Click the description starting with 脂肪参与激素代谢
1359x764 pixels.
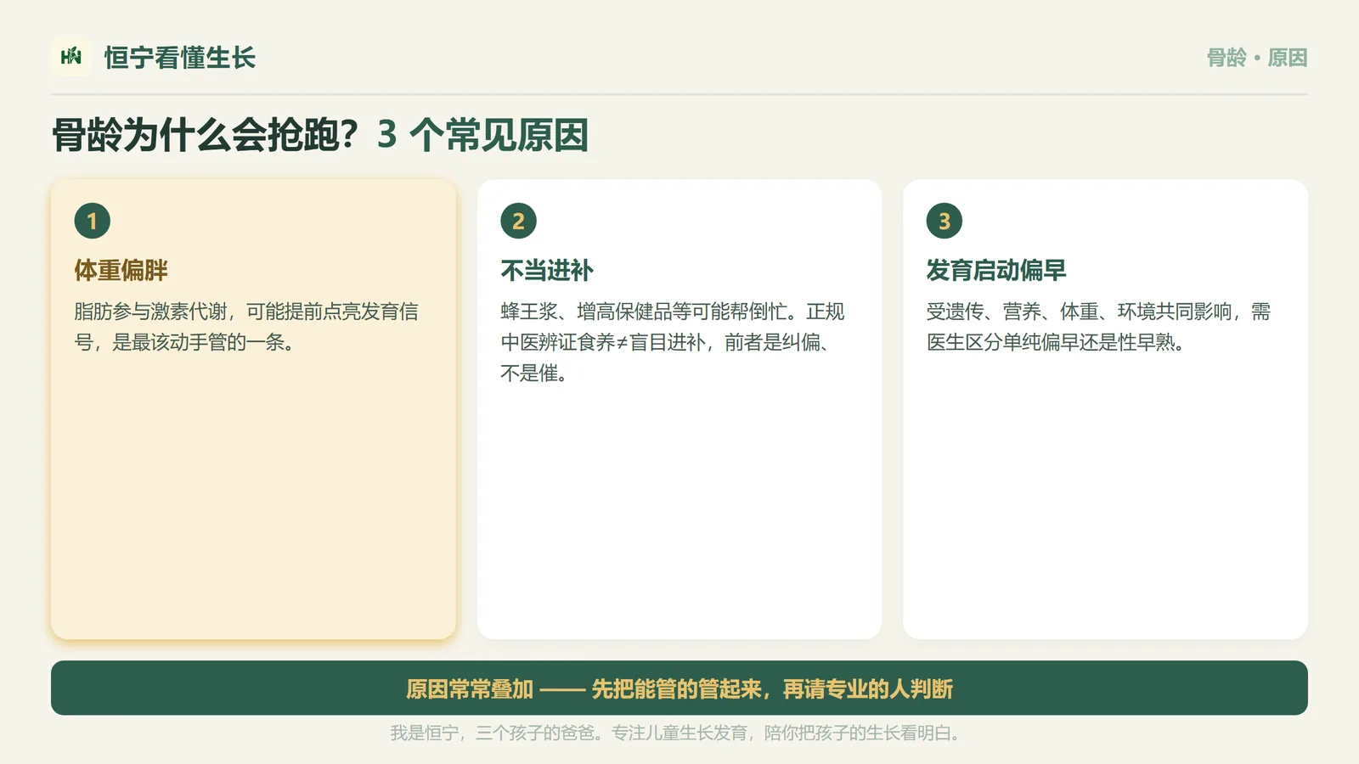pyautogui.click(x=246, y=327)
